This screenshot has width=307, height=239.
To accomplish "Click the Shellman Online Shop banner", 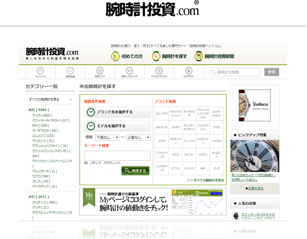I will point(254,105).
